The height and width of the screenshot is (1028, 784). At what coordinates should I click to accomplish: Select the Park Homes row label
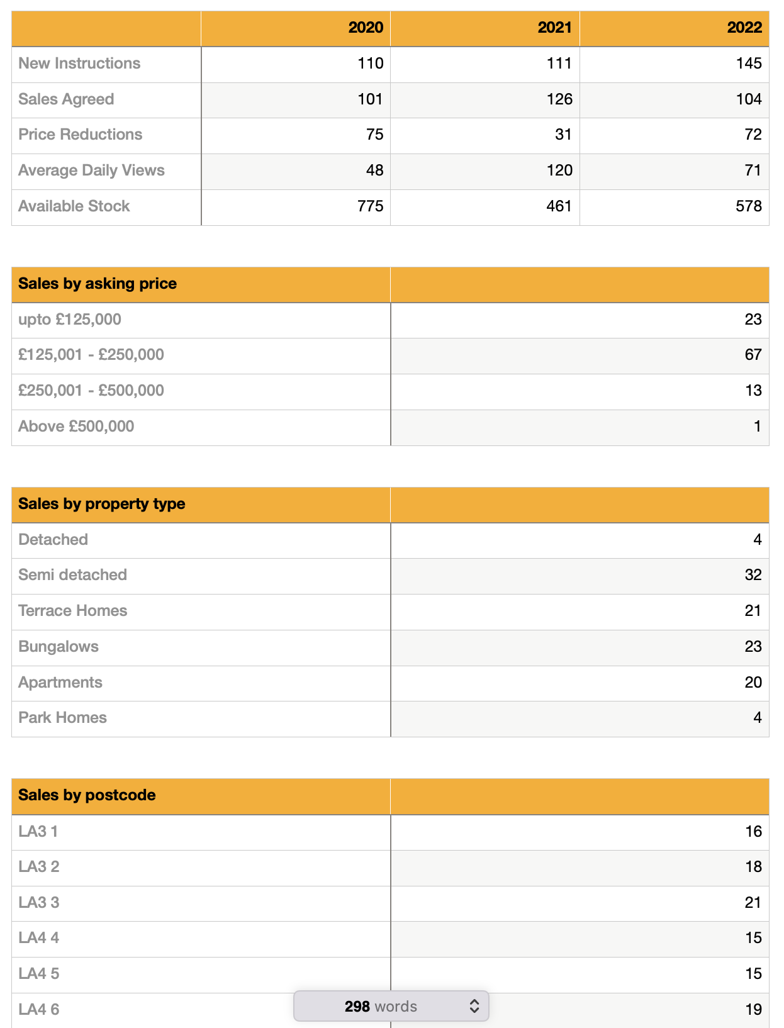63,718
